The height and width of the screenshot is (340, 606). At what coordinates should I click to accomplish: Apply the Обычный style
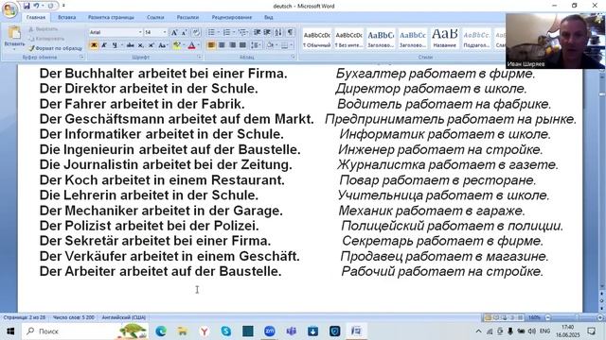coord(316,39)
